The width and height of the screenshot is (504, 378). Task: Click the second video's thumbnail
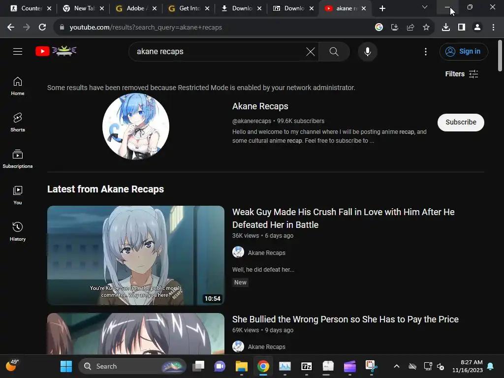(136, 334)
